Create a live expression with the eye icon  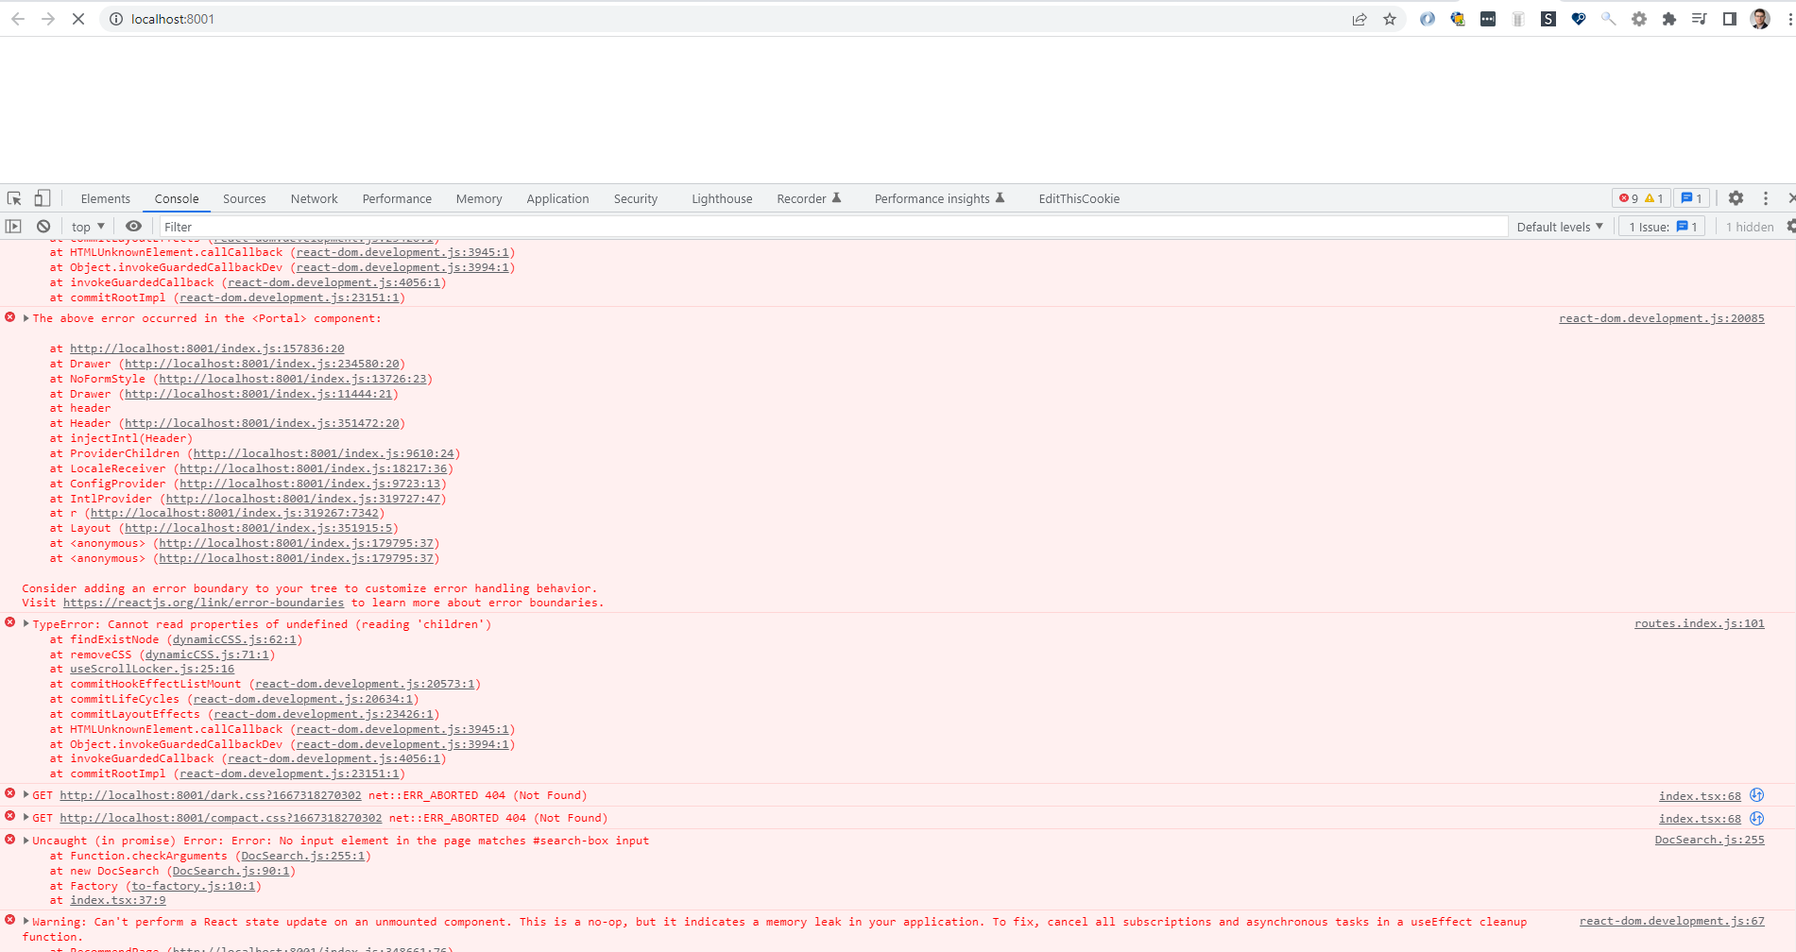133,226
